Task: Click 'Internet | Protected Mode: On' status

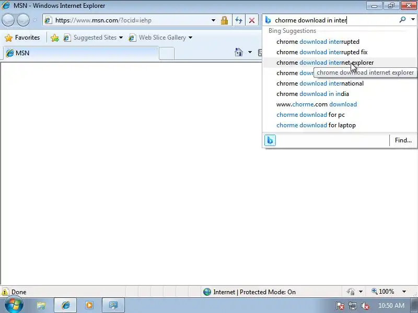Action: pyautogui.click(x=249, y=292)
